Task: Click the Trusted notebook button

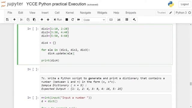Action: tap(161, 13)
